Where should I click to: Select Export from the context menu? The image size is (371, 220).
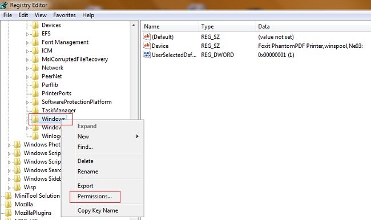pos(85,186)
